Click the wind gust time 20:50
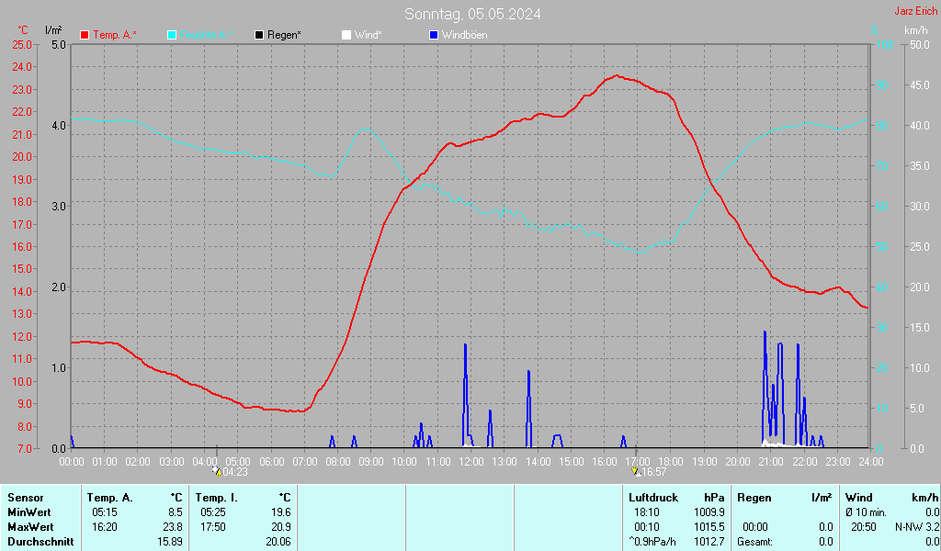Image resolution: width=941 pixels, height=551 pixels. coord(864,527)
